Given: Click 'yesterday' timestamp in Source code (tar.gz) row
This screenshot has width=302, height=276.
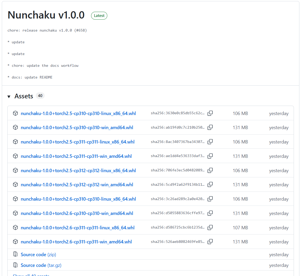Looking at the screenshot, I should pyautogui.click(x=279, y=265).
